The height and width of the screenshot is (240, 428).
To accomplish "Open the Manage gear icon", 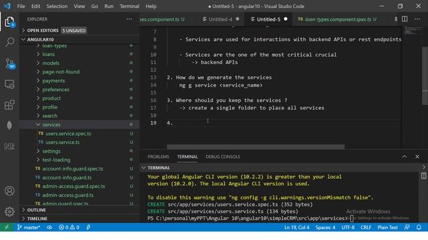I will point(9,211).
